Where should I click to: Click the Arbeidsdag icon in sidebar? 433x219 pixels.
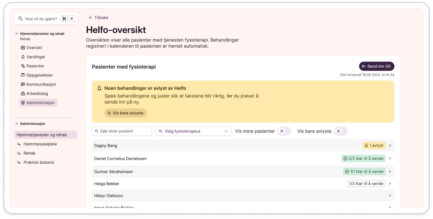(x=23, y=94)
